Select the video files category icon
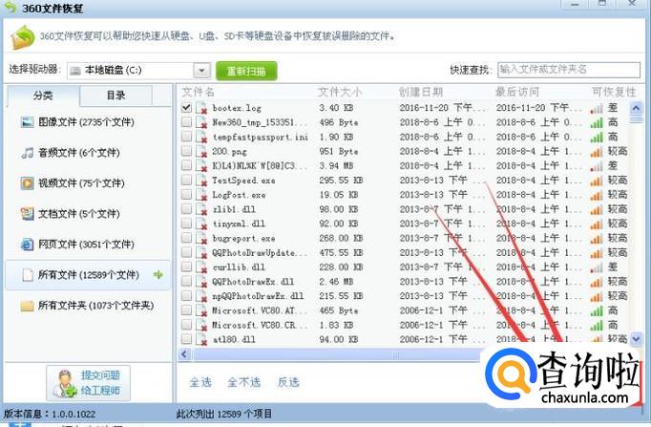The width and height of the screenshot is (651, 427). pos(27,183)
